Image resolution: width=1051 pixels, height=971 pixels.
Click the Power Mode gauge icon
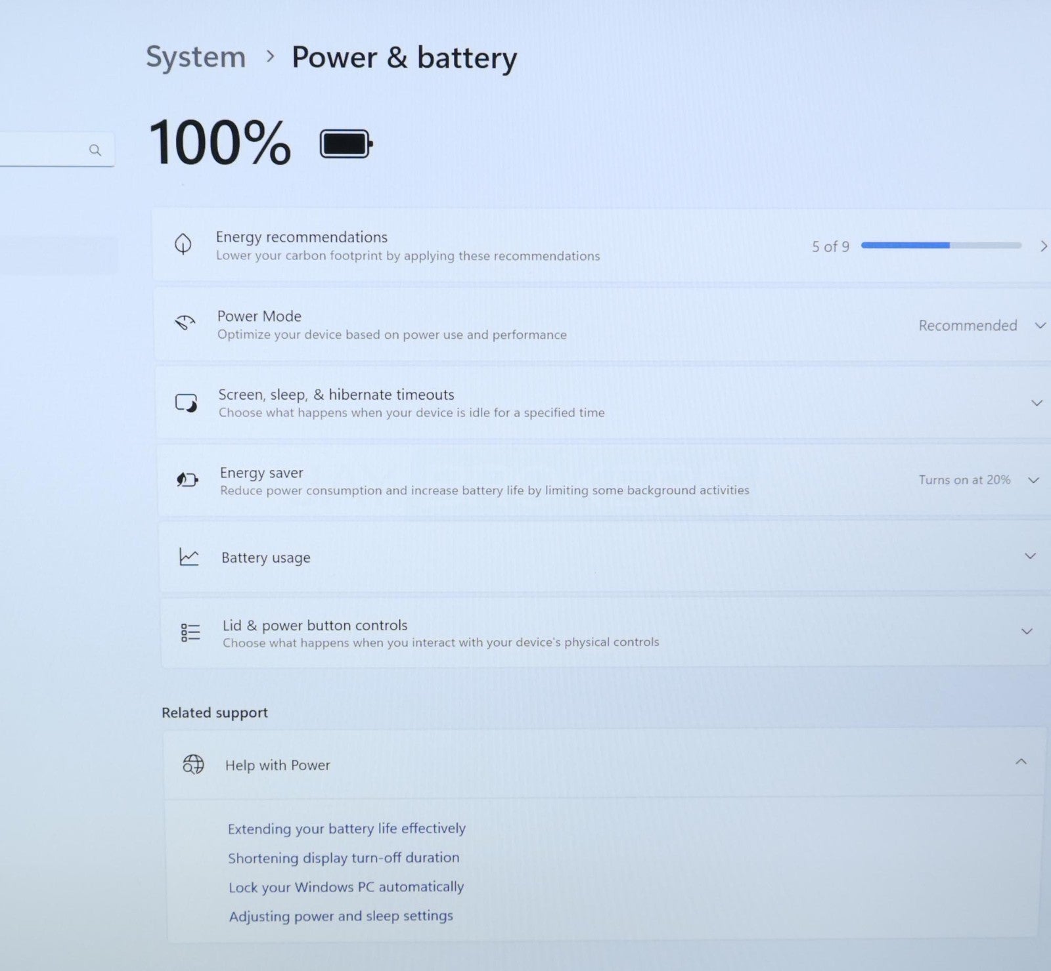185,322
